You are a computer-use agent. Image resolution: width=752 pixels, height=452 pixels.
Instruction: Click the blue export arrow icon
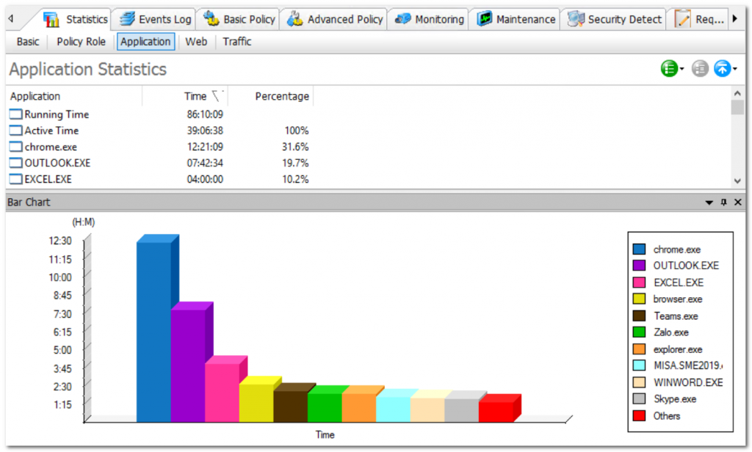[723, 68]
